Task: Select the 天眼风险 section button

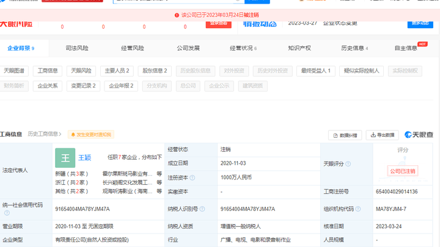Action: tap(81, 71)
